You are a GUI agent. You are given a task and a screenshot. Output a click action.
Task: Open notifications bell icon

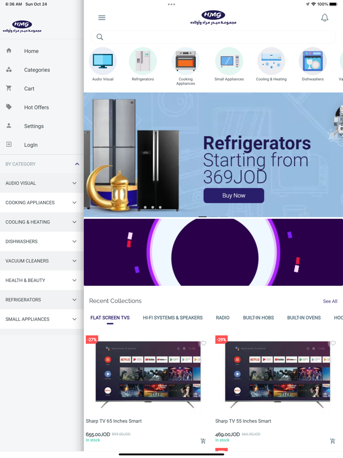pyautogui.click(x=324, y=18)
